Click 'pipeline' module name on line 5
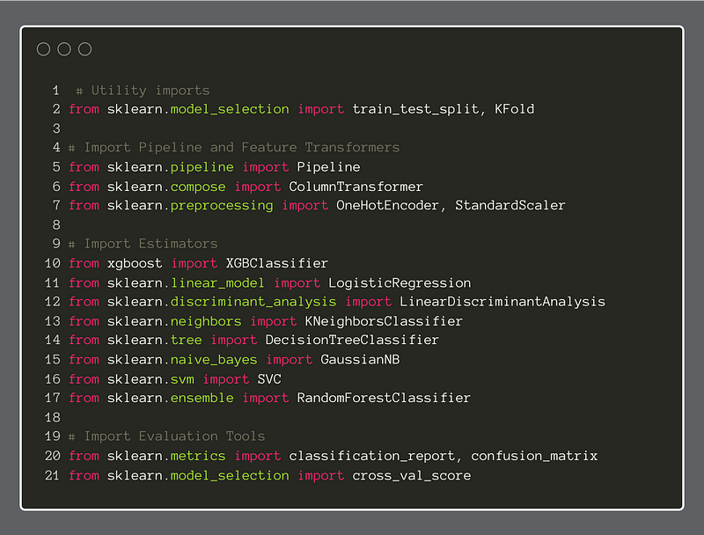 (x=202, y=167)
